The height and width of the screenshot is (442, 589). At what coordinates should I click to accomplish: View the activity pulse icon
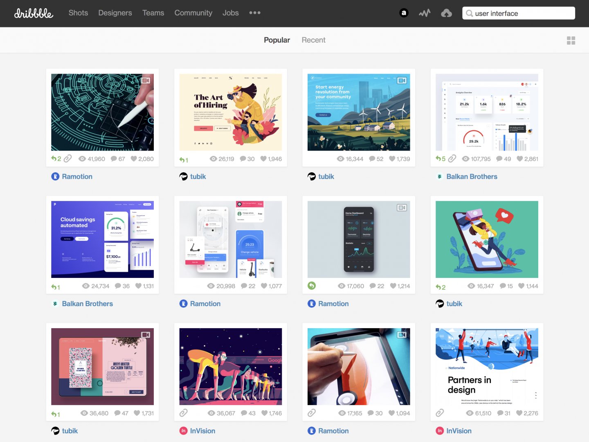tap(425, 13)
